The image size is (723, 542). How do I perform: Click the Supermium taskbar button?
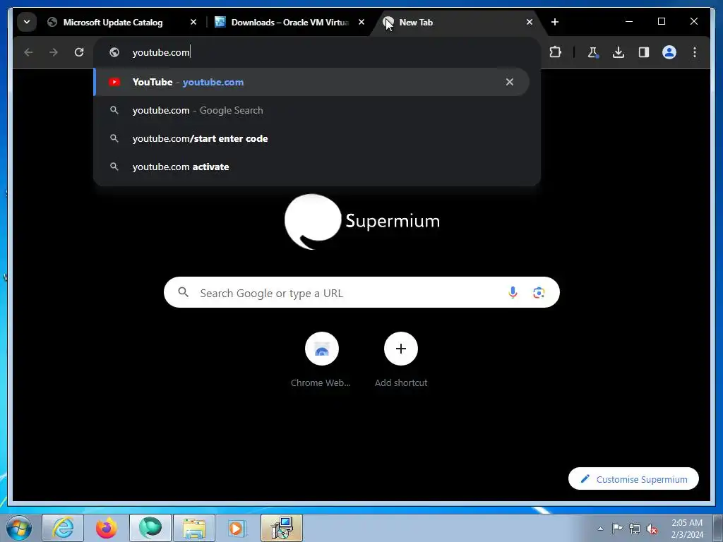coord(150,528)
